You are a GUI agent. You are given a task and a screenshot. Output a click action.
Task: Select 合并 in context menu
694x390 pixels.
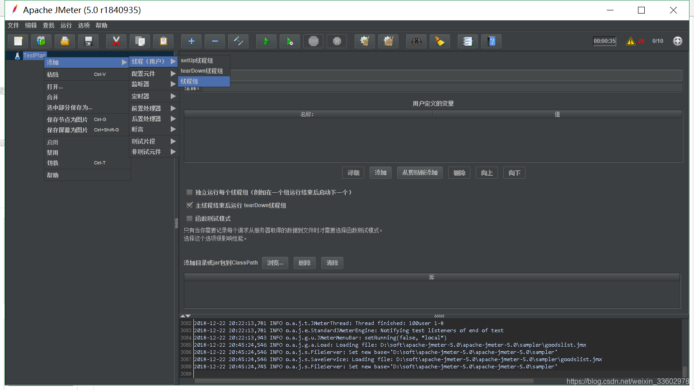[x=87, y=97]
